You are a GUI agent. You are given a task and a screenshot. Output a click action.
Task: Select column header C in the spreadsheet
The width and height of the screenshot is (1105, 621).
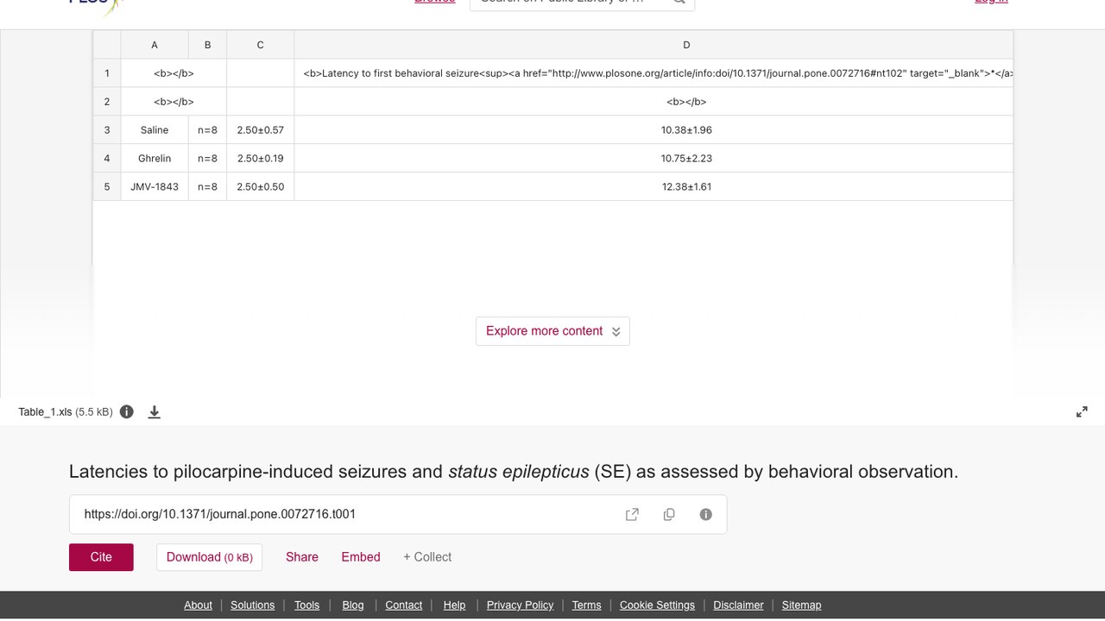pos(260,45)
